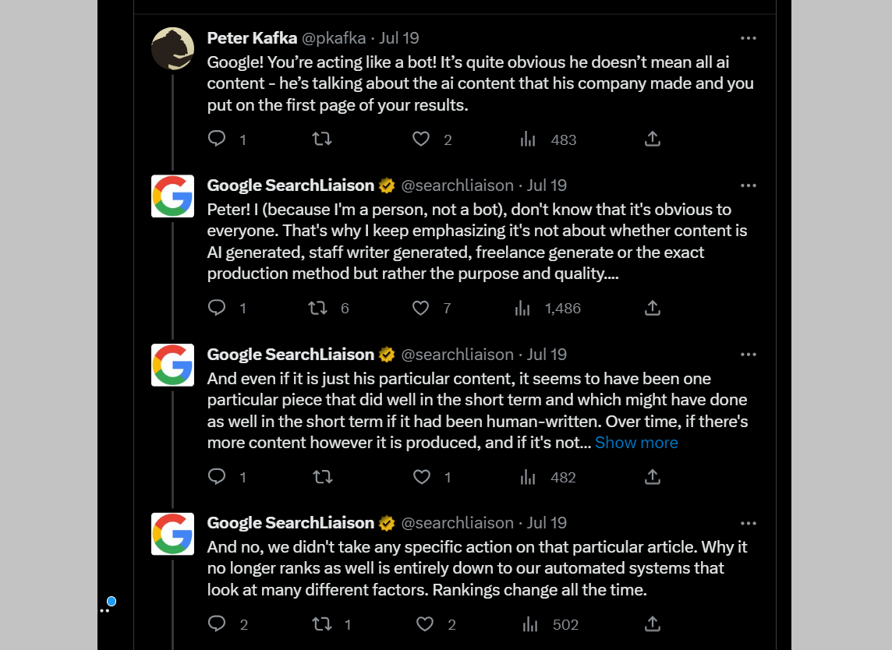
Task: View analytics on tweet with 502 views
Action: click(530, 624)
